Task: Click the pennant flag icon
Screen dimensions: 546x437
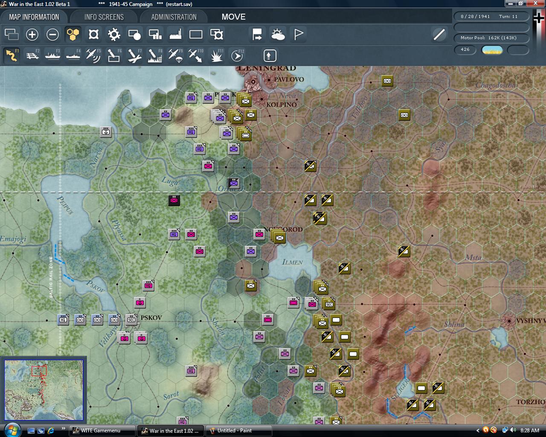Action: [298, 34]
